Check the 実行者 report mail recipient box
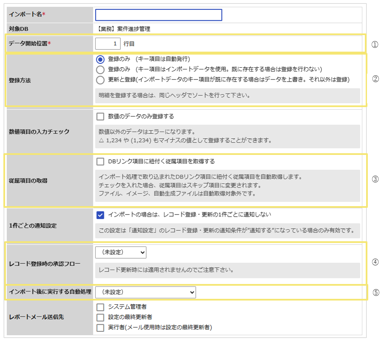386x342 pixels. click(100, 328)
